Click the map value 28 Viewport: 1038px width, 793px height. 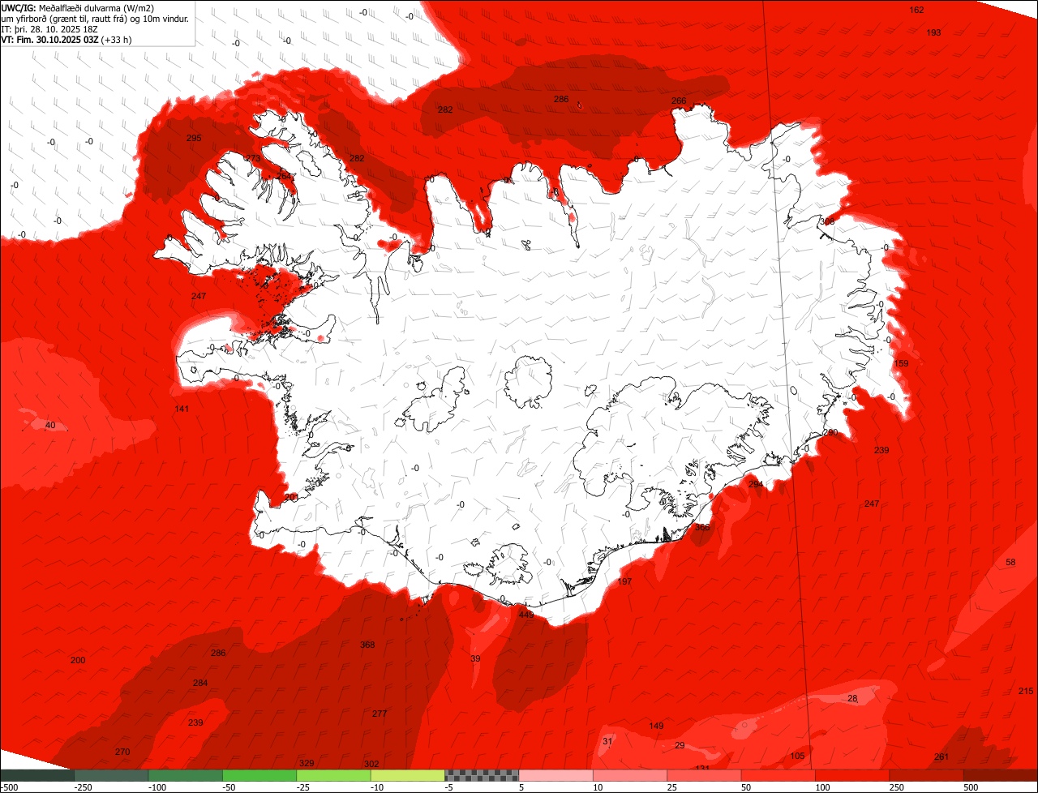tap(852, 698)
